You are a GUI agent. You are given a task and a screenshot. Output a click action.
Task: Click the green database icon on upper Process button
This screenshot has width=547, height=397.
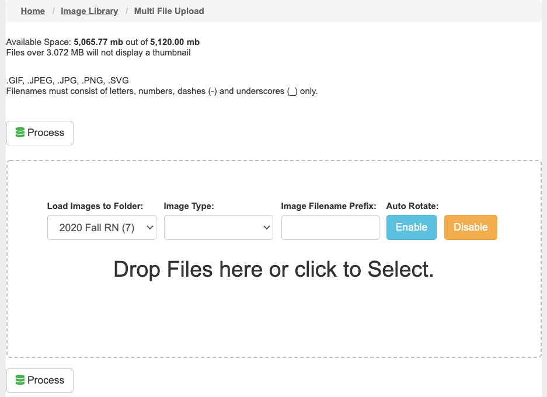click(x=20, y=133)
